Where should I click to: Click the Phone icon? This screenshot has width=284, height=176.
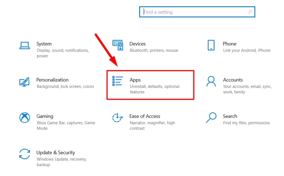pos(211,45)
